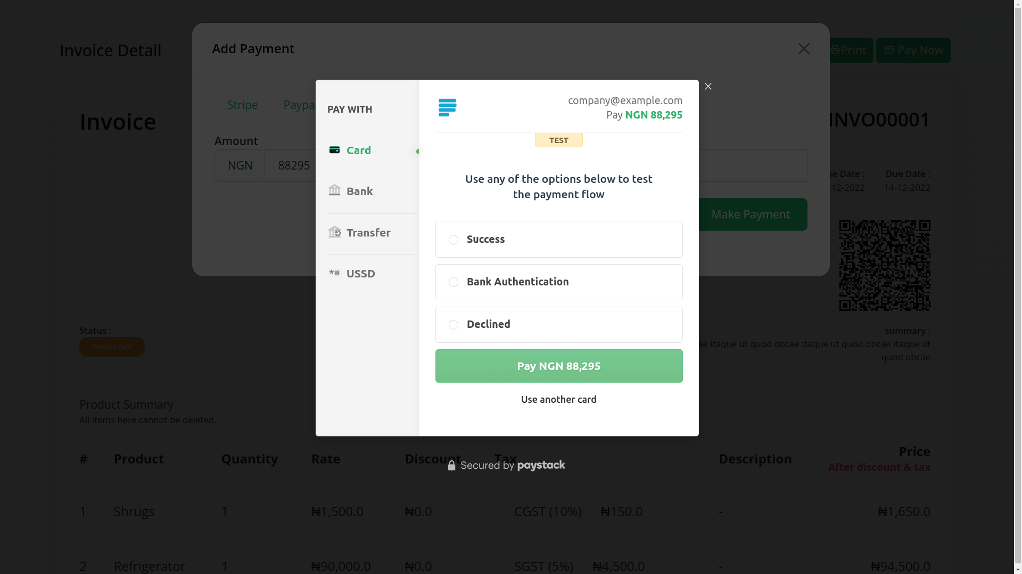Select the Bank Authentication radio option

tap(454, 282)
